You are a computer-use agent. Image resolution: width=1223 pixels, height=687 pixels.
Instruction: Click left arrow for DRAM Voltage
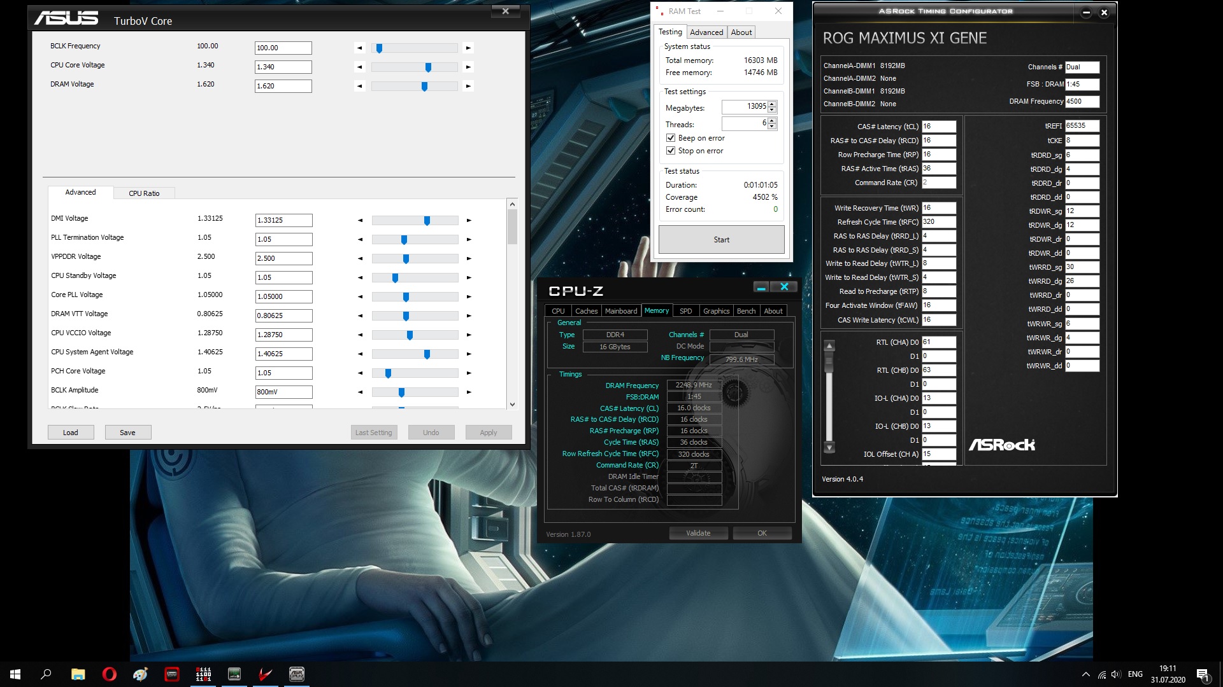[x=360, y=86]
